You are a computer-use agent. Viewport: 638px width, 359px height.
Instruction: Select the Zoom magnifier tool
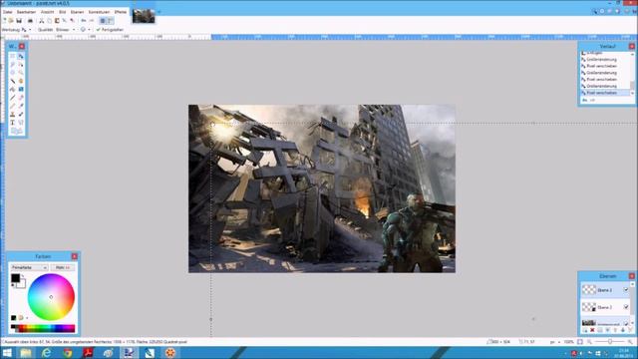(21, 73)
